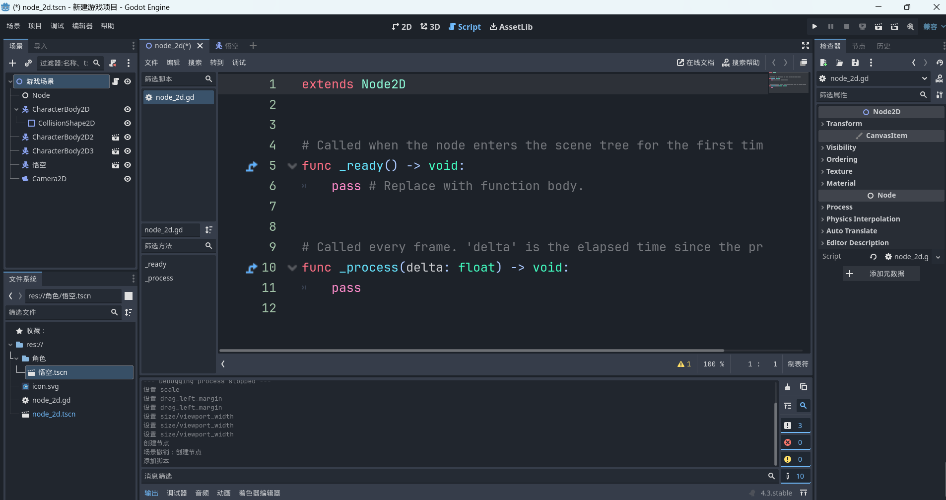Clear the output log with the broom icon
The width and height of the screenshot is (946, 500).
click(x=788, y=387)
